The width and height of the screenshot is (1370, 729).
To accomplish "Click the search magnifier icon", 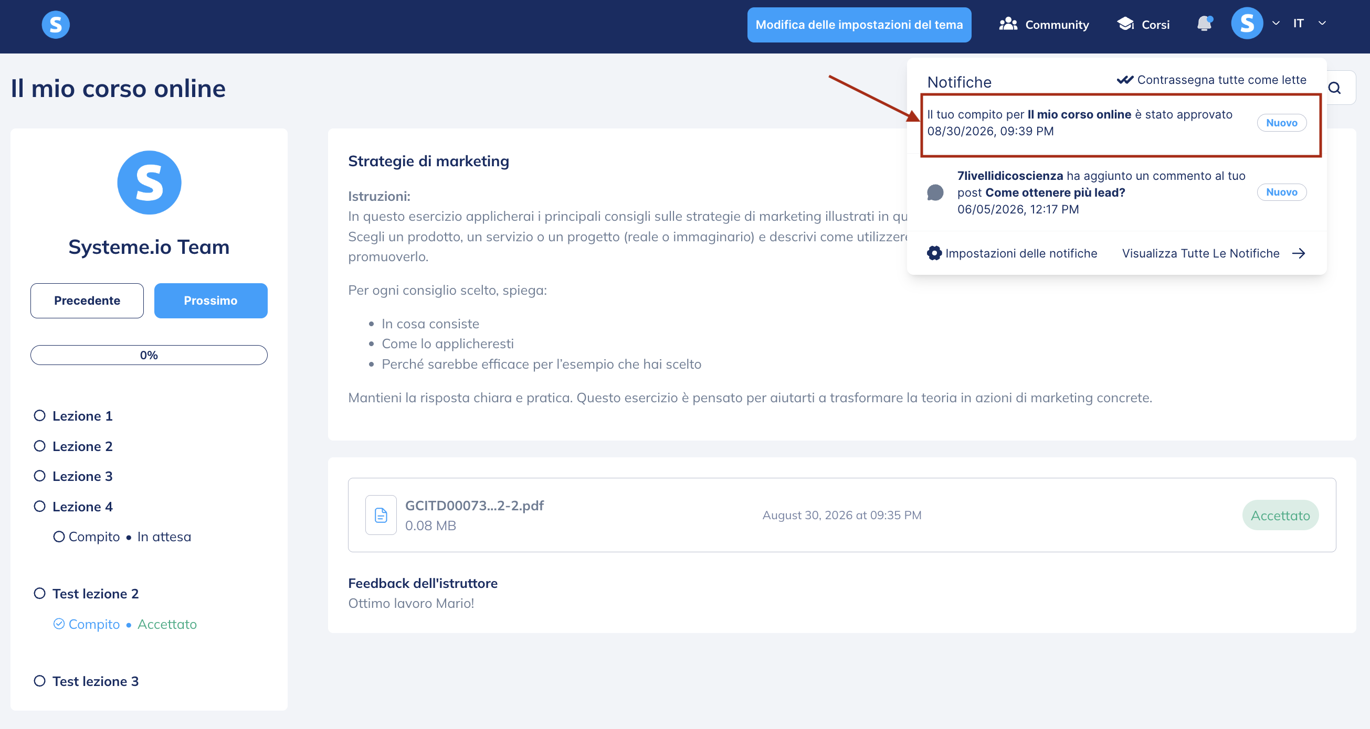I will pos(1334,88).
